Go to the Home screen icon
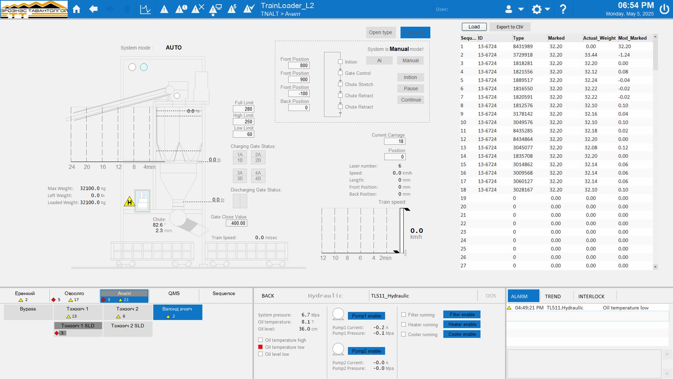 [x=77, y=9]
